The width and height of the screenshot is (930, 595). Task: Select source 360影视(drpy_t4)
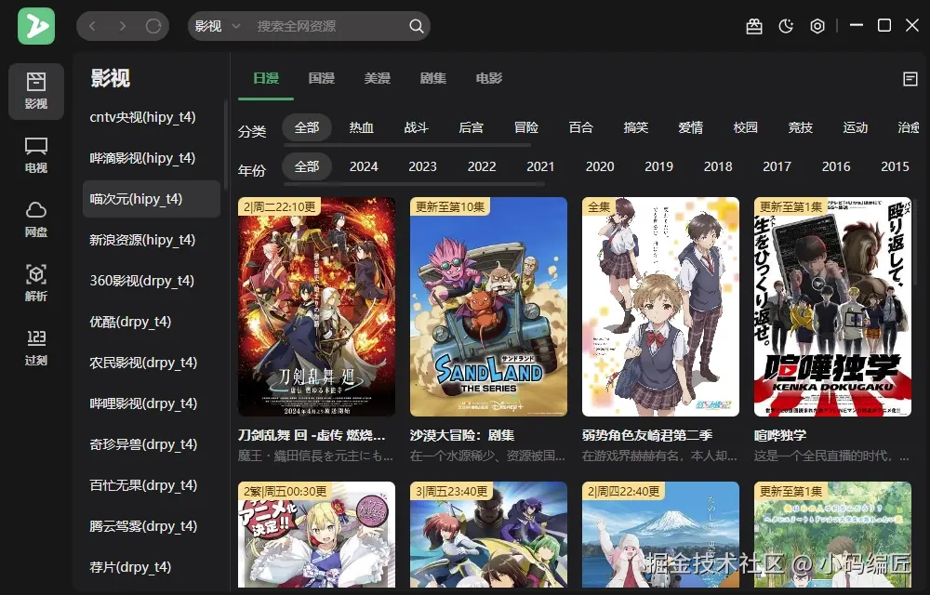point(152,281)
